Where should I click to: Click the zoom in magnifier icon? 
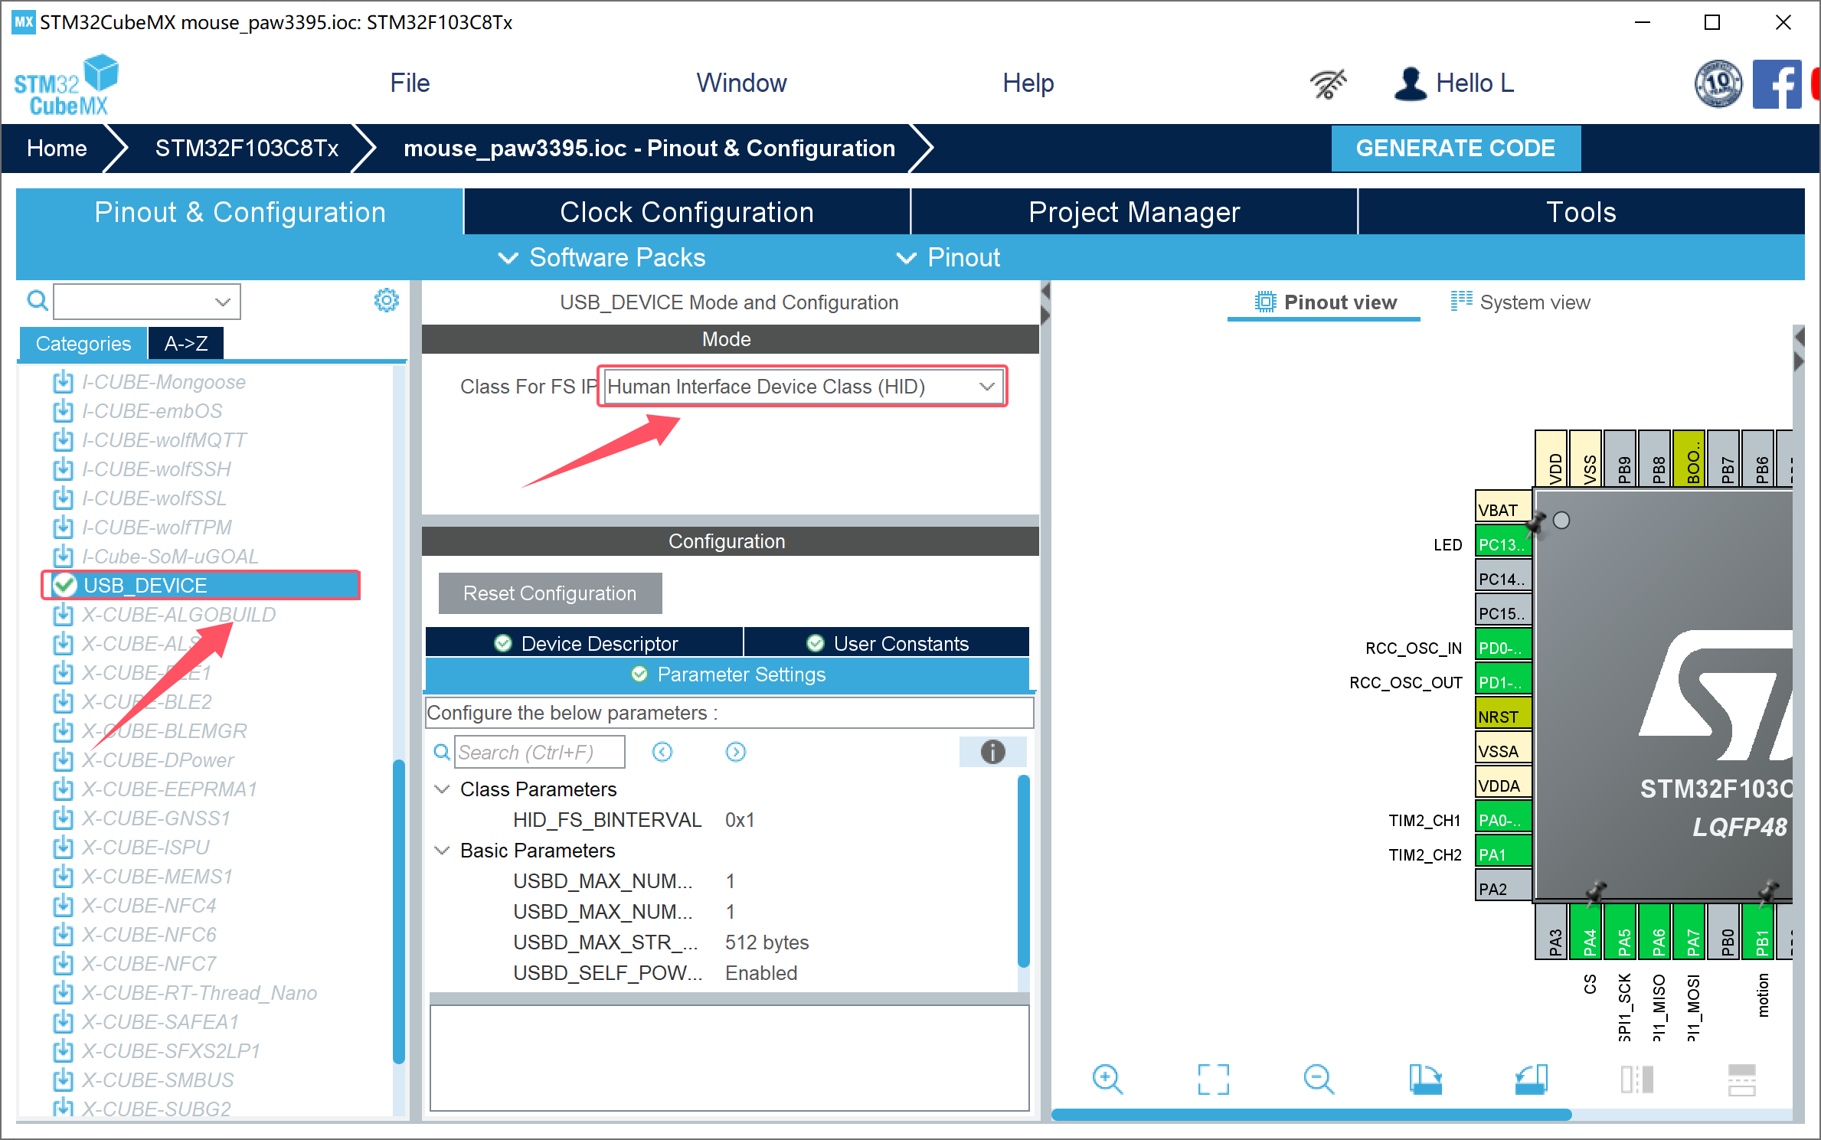point(1107,1080)
